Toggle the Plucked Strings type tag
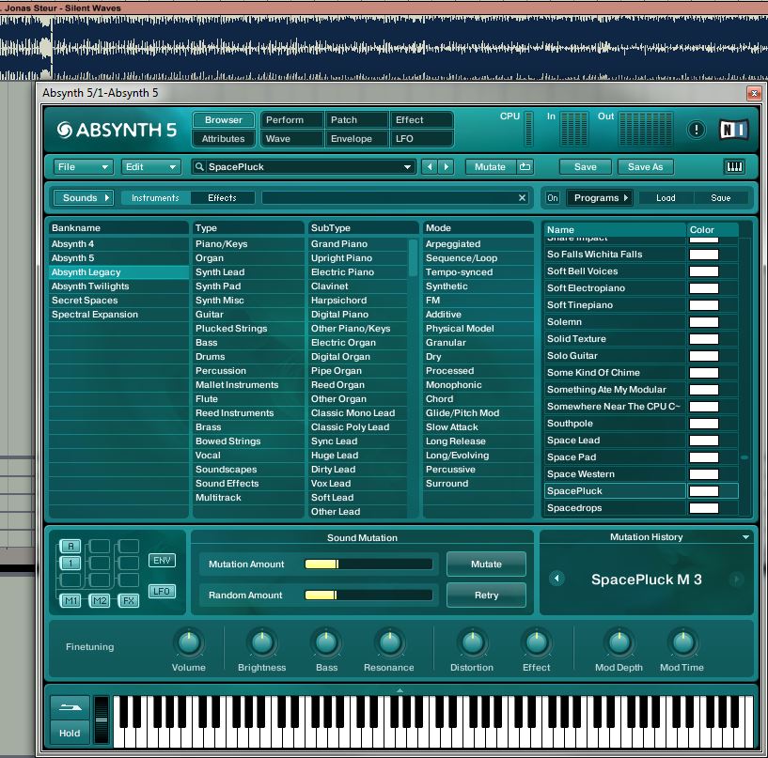Viewport: 768px width, 758px height. point(248,329)
